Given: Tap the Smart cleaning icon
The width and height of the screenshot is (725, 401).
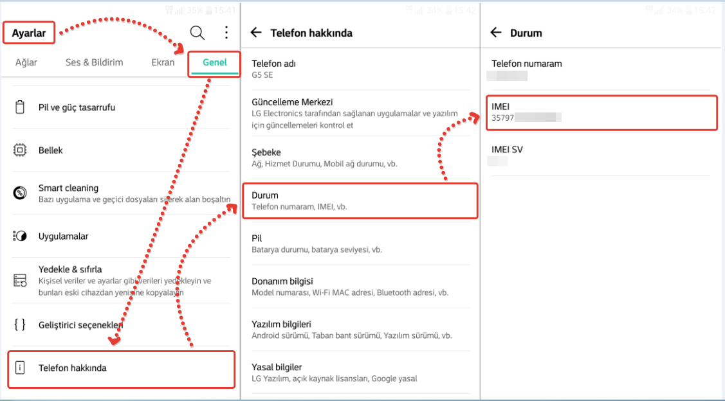Looking at the screenshot, I should click(x=20, y=193).
